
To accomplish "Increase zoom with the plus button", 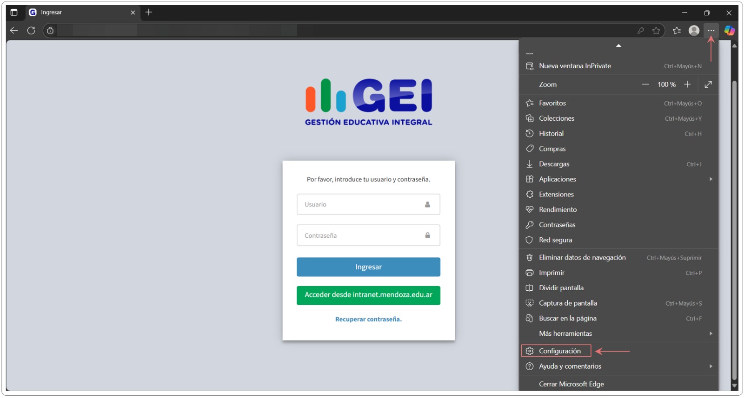I will pos(687,85).
